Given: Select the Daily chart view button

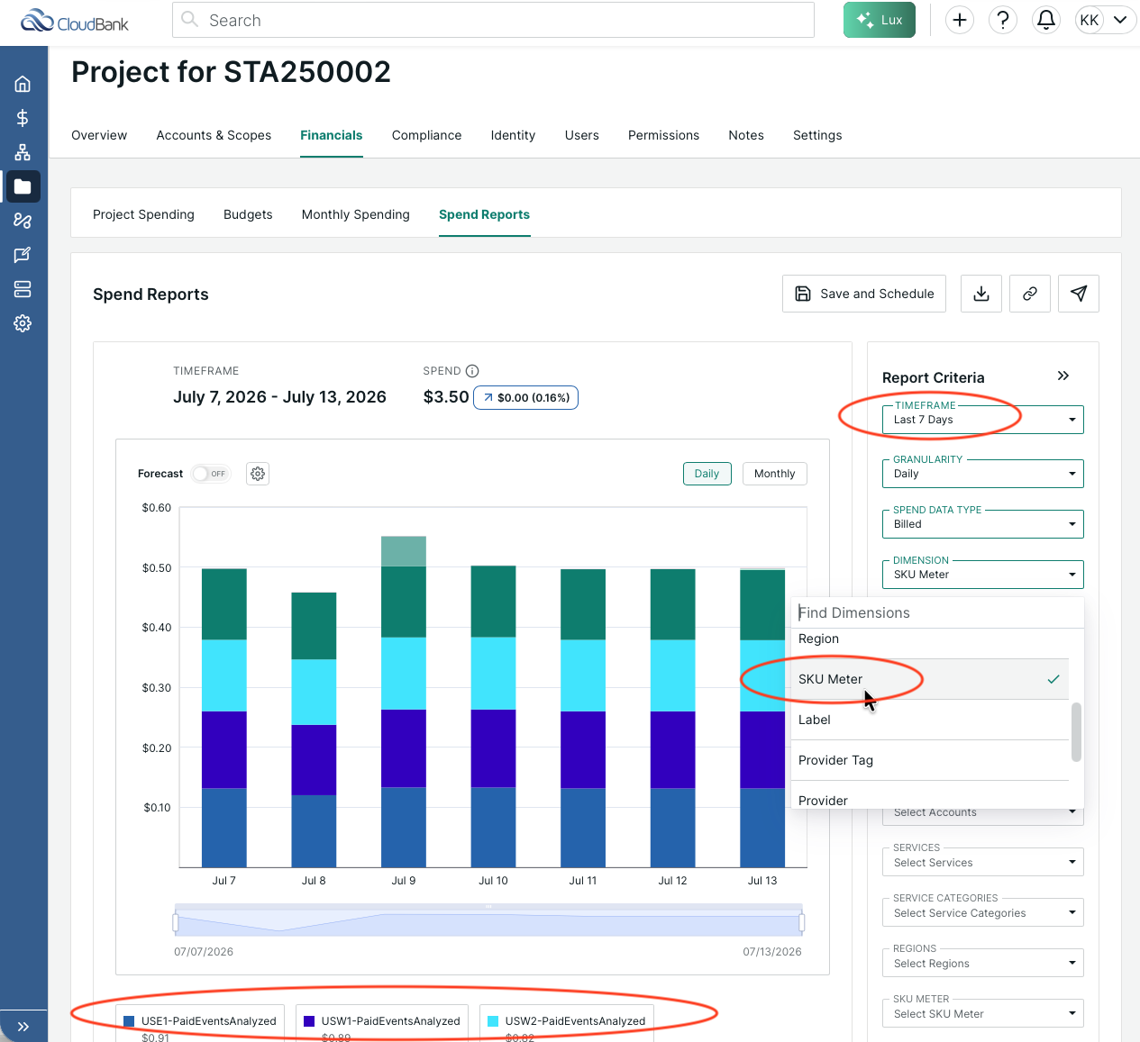Looking at the screenshot, I should [707, 474].
